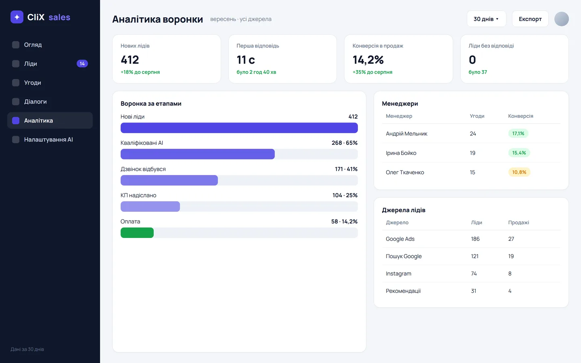The image size is (581, 363).
Task: Click the Дані за 30 днів footer text
Action: click(x=27, y=349)
